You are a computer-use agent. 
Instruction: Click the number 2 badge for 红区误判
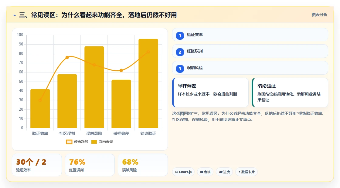point(180,52)
